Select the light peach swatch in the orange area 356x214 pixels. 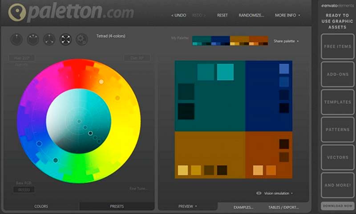point(258,170)
